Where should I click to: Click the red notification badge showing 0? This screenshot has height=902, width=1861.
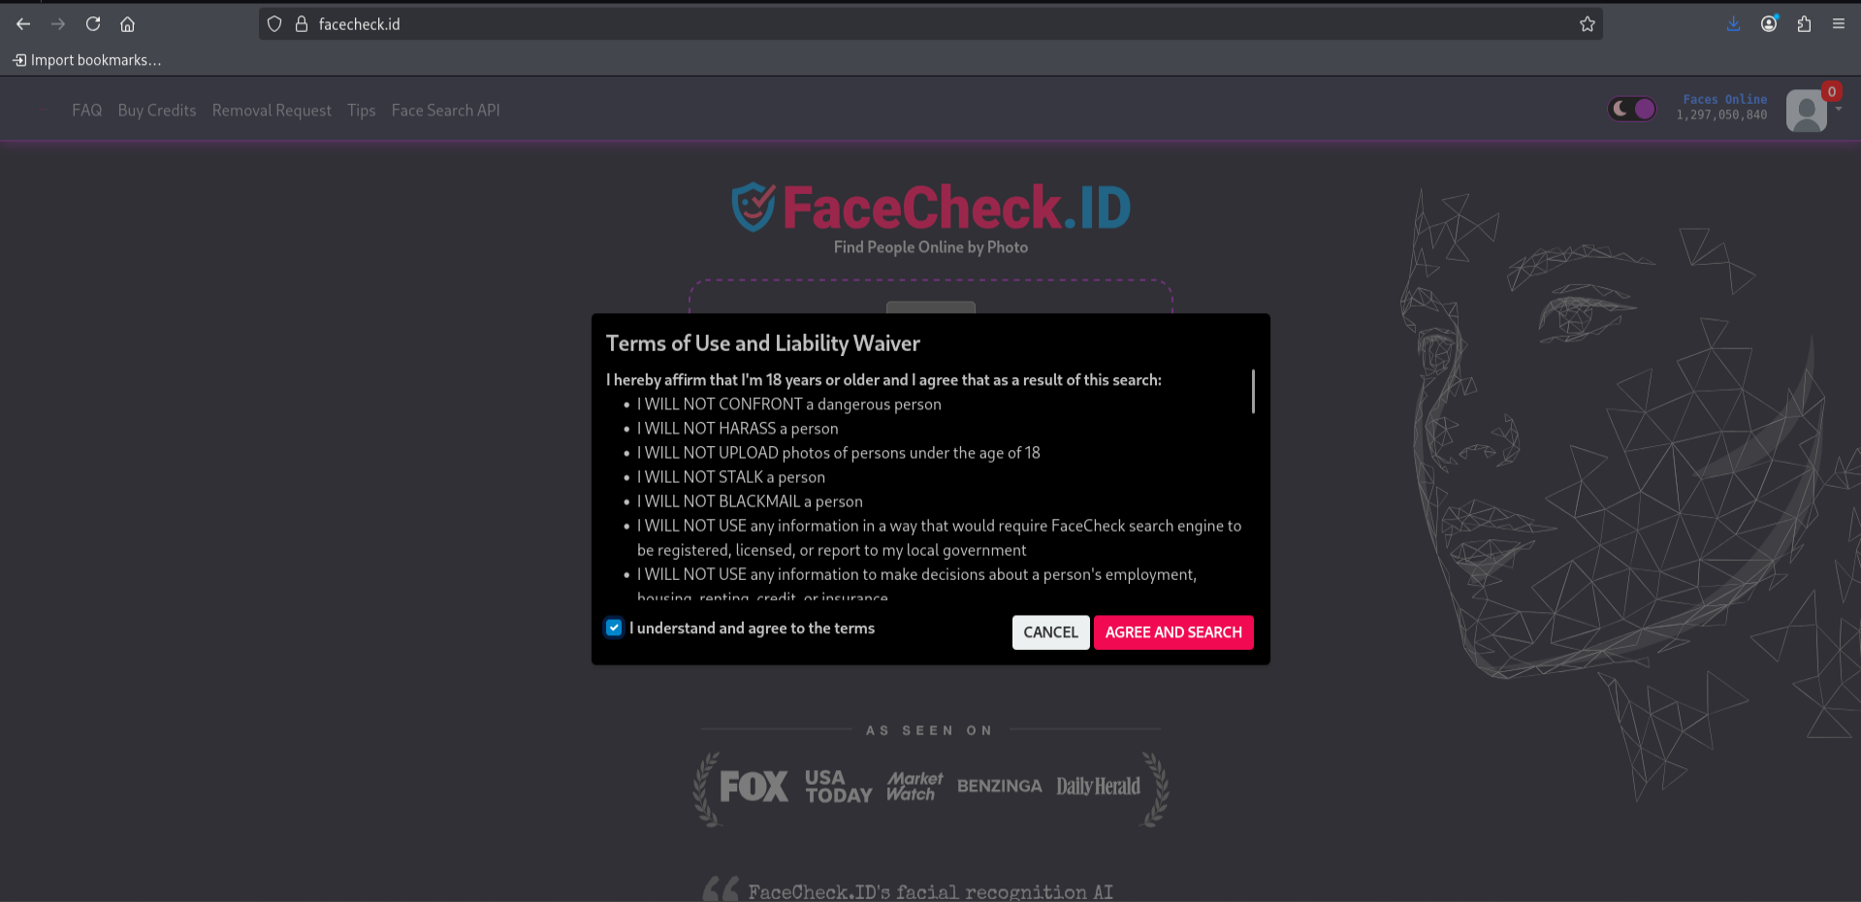coord(1831,91)
